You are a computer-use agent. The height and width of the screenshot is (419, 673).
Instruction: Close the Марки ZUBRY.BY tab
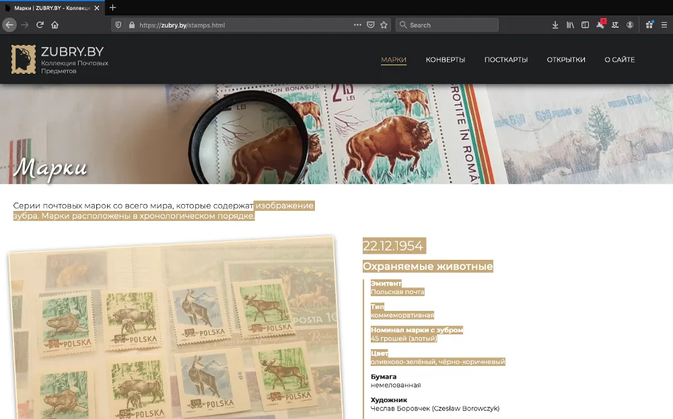pos(97,7)
